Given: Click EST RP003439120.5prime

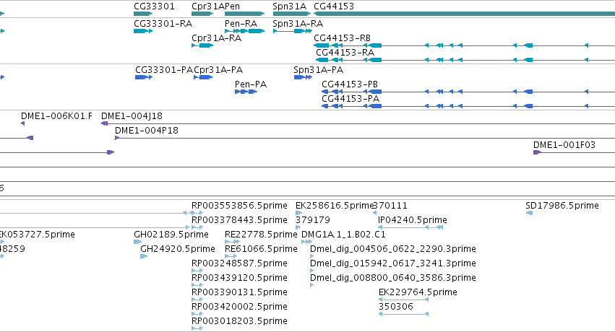Looking at the screenshot, I should pyautogui.click(x=197, y=285).
